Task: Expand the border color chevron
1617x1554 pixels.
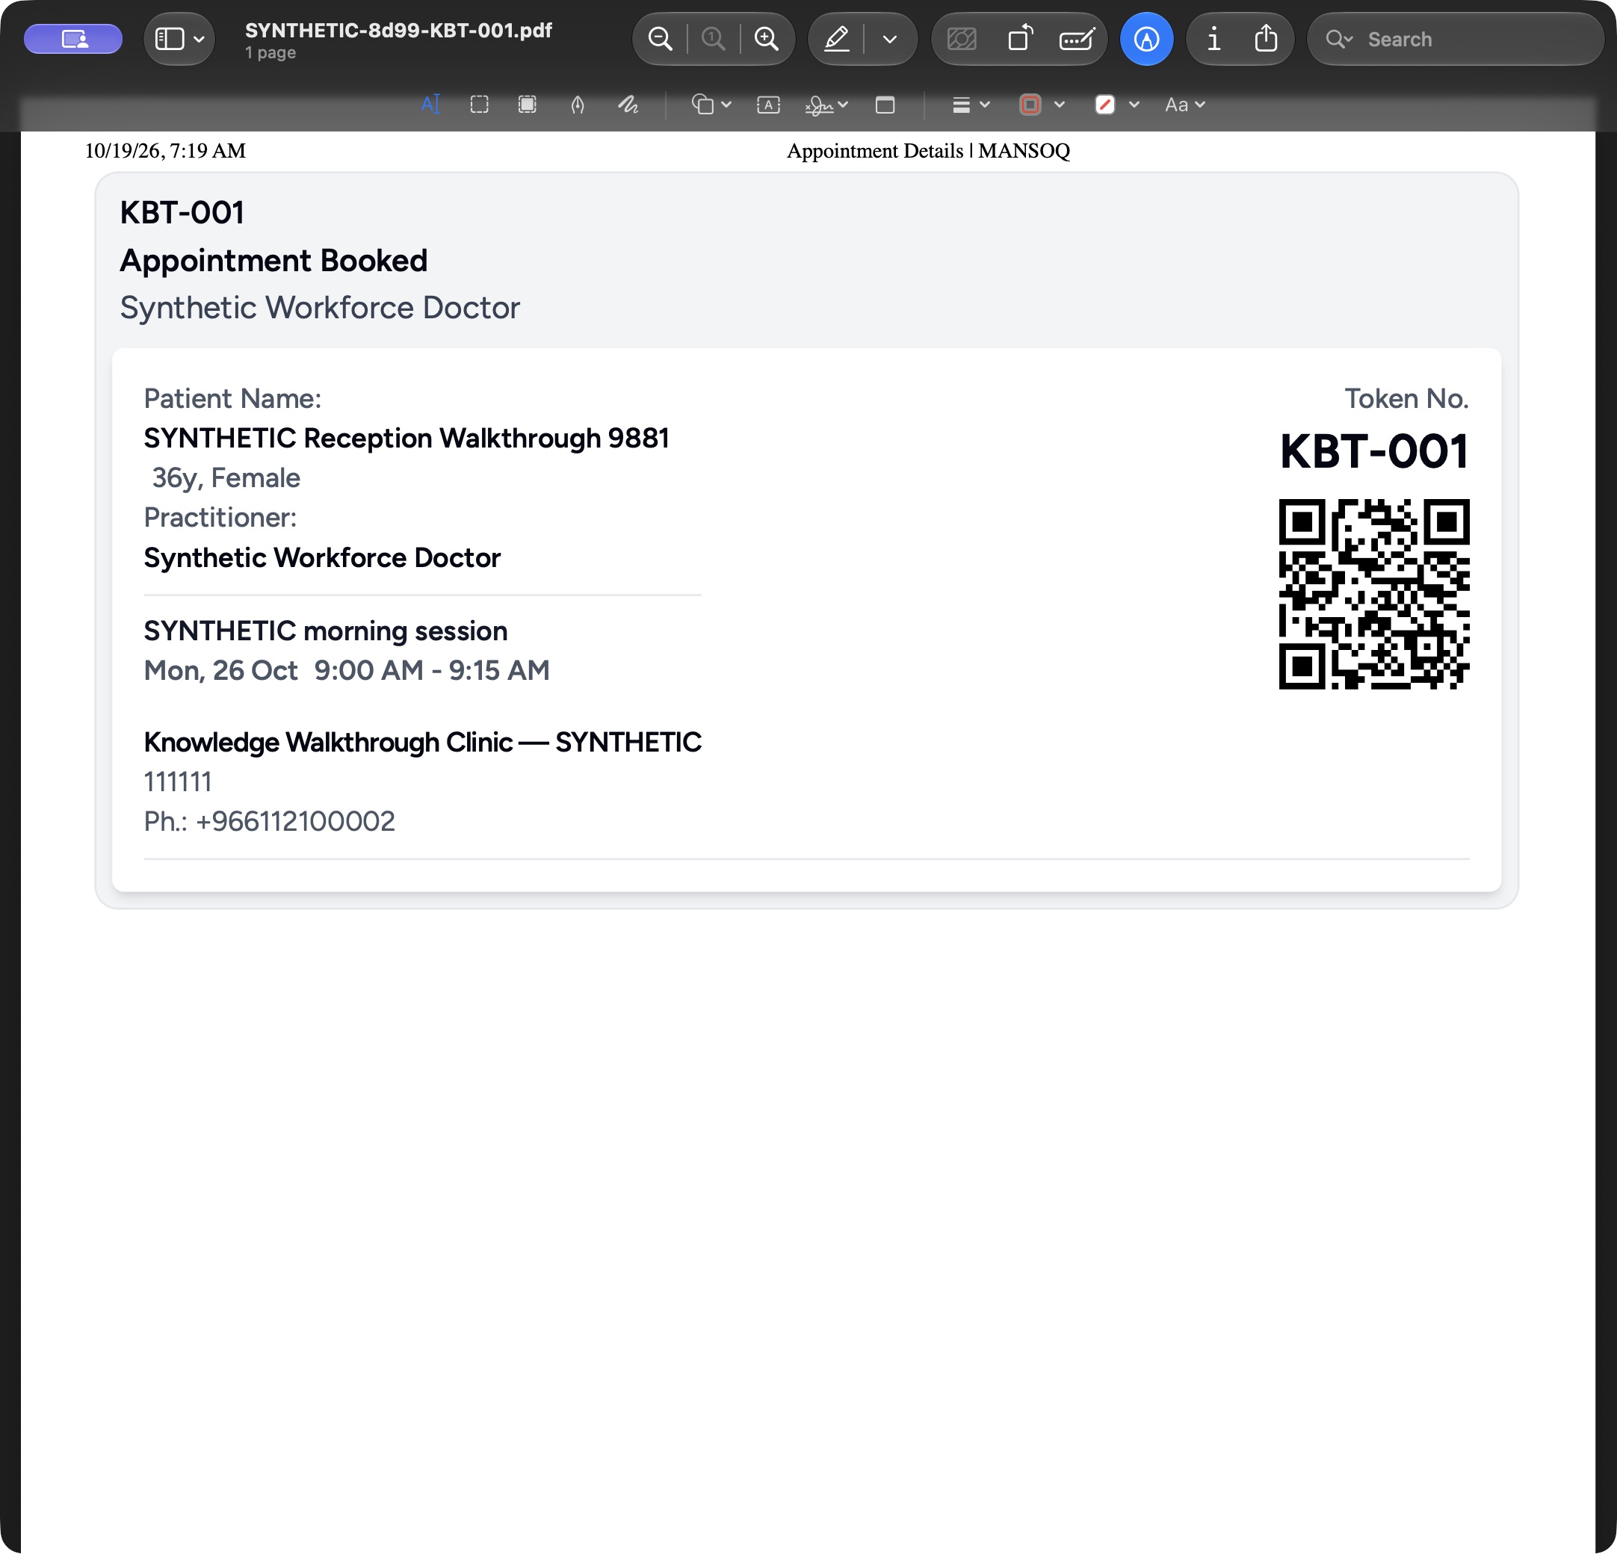Action: coord(1060,105)
